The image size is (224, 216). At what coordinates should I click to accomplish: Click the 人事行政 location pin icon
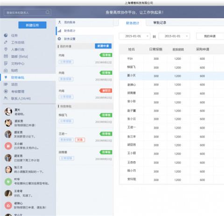tap(6, 50)
